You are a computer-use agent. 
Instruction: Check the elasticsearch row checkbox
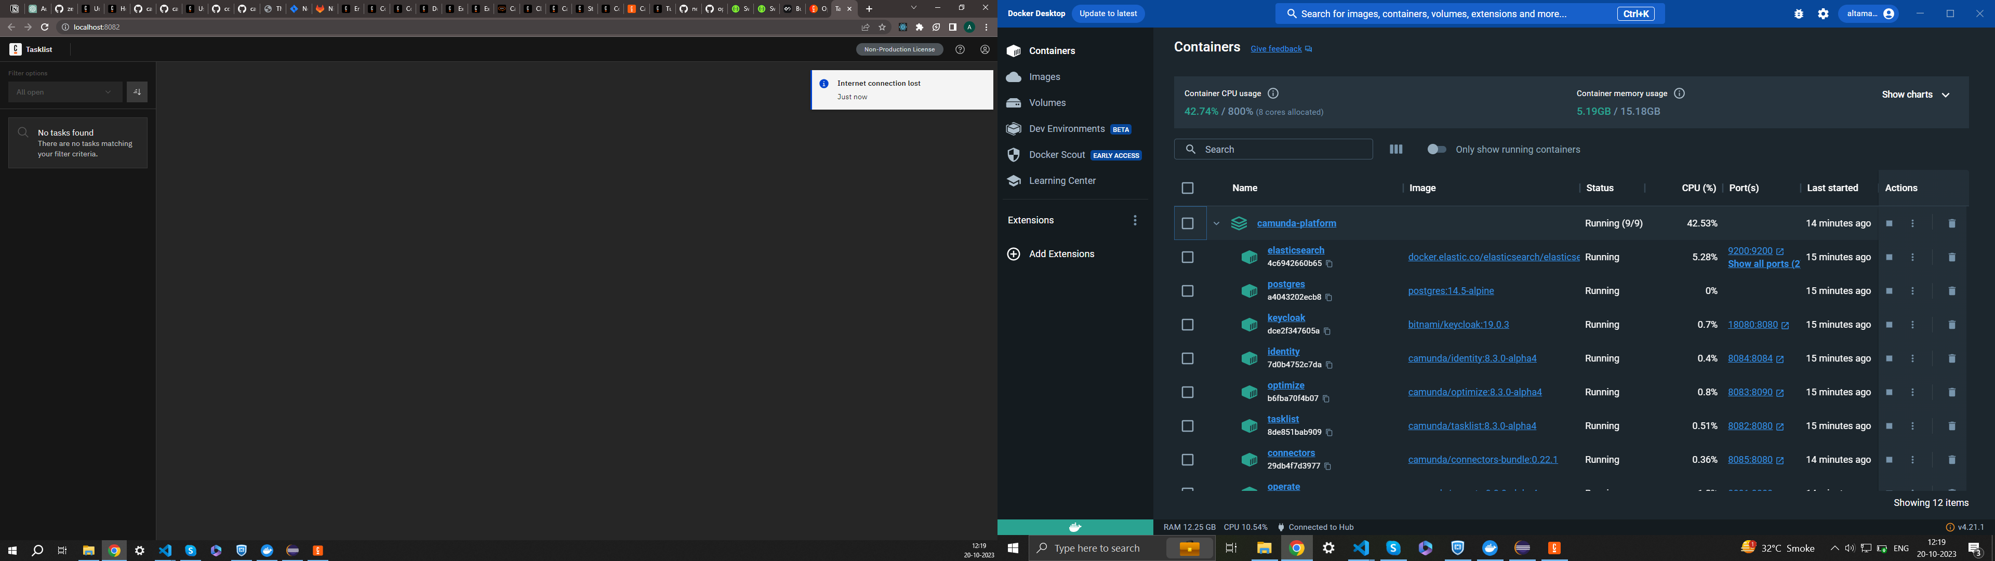[1187, 257]
